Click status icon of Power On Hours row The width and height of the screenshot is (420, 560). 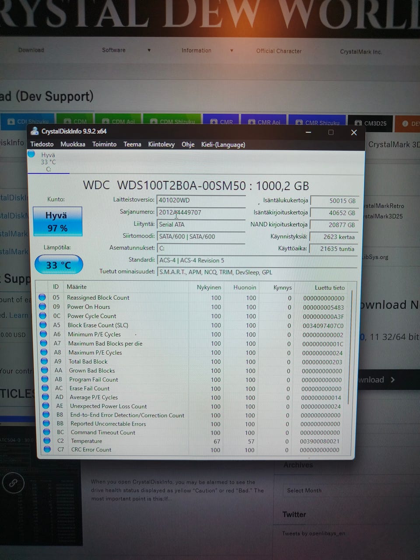point(42,306)
